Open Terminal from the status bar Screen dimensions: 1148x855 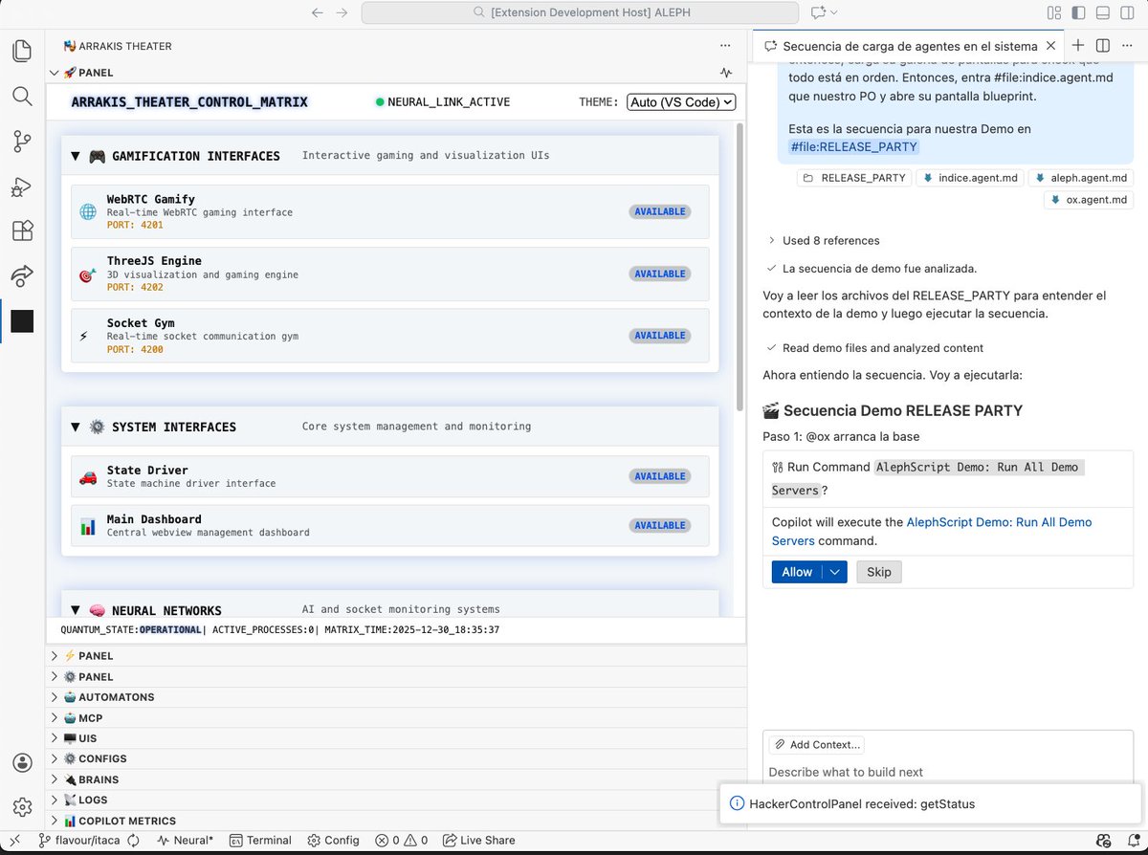click(x=261, y=840)
